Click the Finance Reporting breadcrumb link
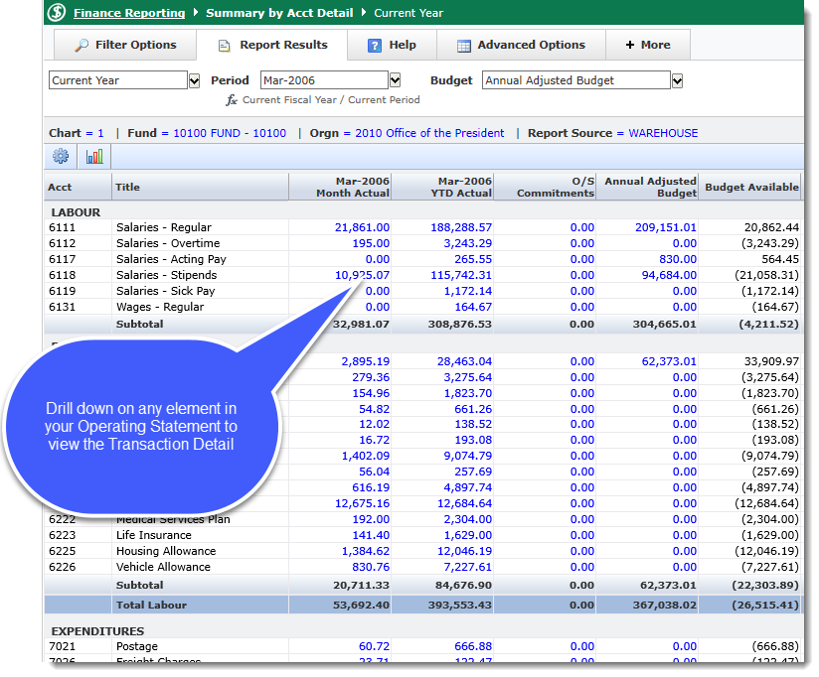The height and width of the screenshot is (677, 819). point(129,13)
